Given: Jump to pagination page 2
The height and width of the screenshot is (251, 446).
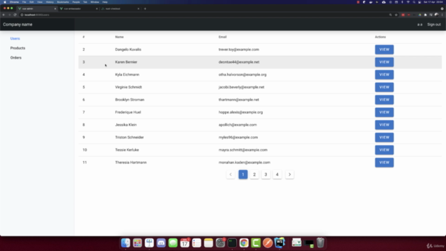Looking at the screenshot, I should (x=254, y=174).
